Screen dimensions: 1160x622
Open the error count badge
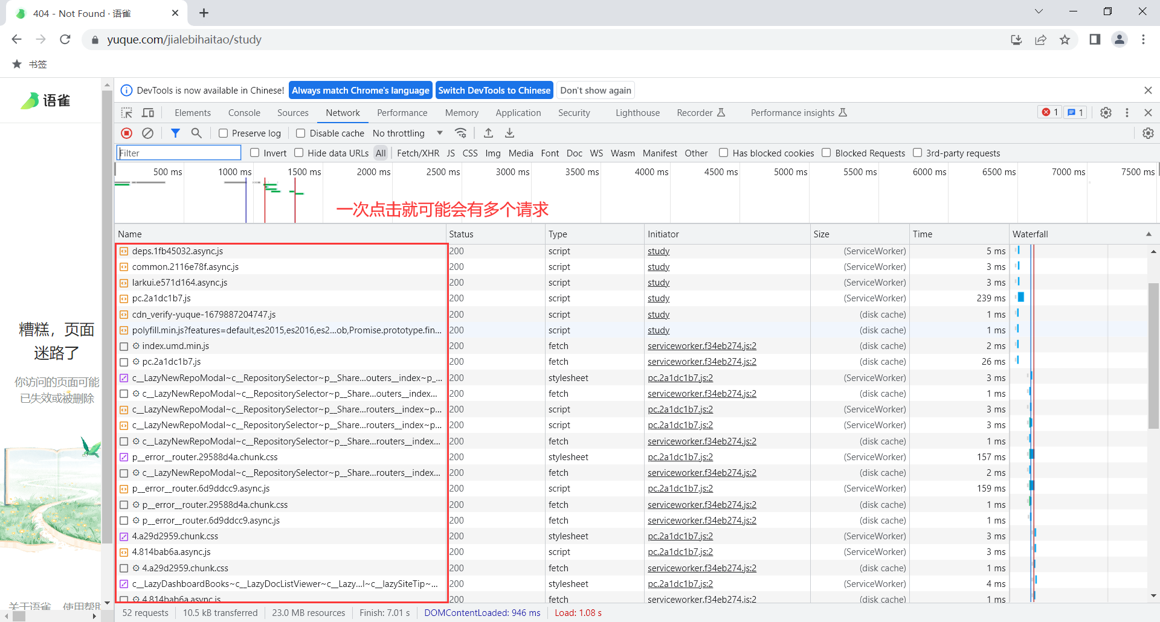click(1050, 112)
